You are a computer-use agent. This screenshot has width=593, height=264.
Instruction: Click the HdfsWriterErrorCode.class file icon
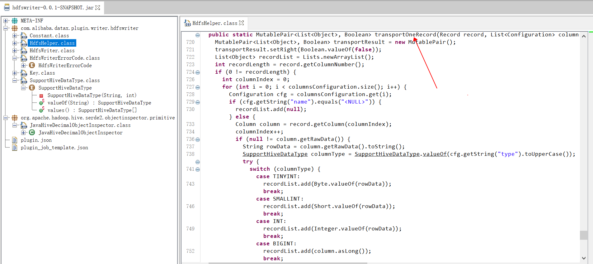point(24,58)
